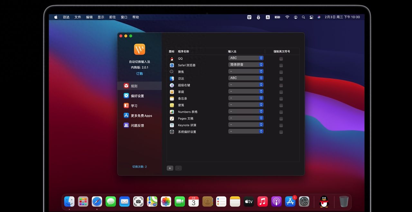Toggle 强制英文符号 for Safari 浏览器
Viewport: 412px width, 212px height.
(281, 65)
